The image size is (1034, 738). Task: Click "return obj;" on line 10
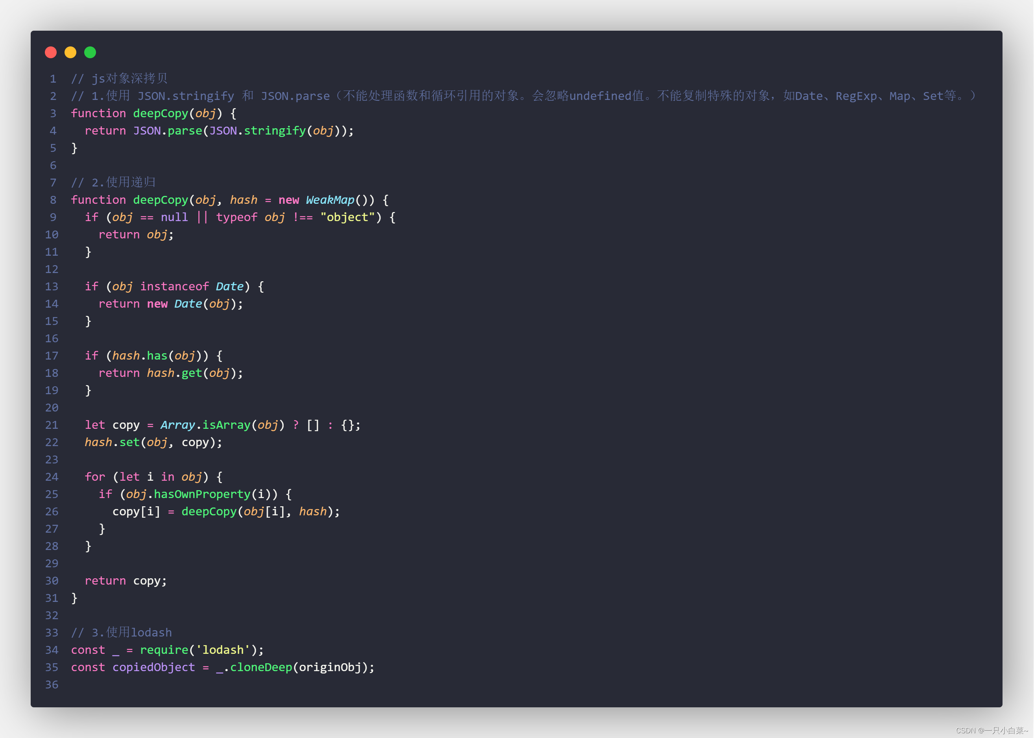[x=137, y=234]
